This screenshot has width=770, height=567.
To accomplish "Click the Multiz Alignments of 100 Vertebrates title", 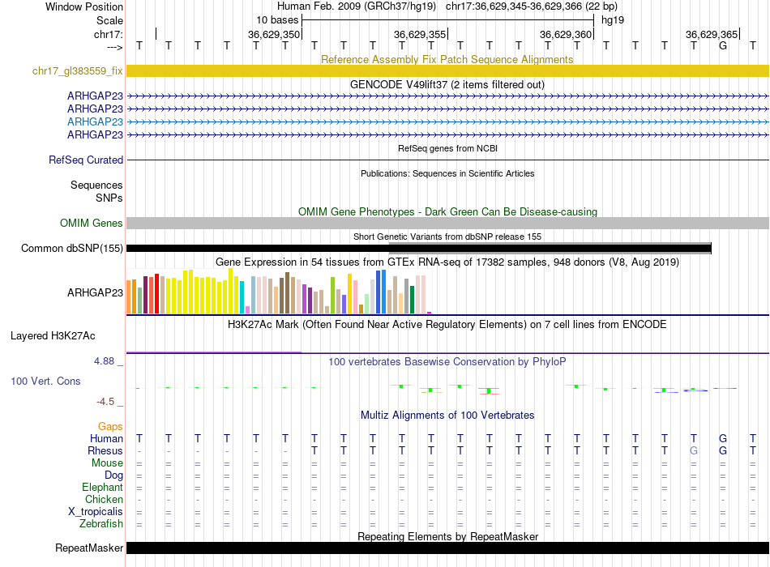I will click(447, 415).
